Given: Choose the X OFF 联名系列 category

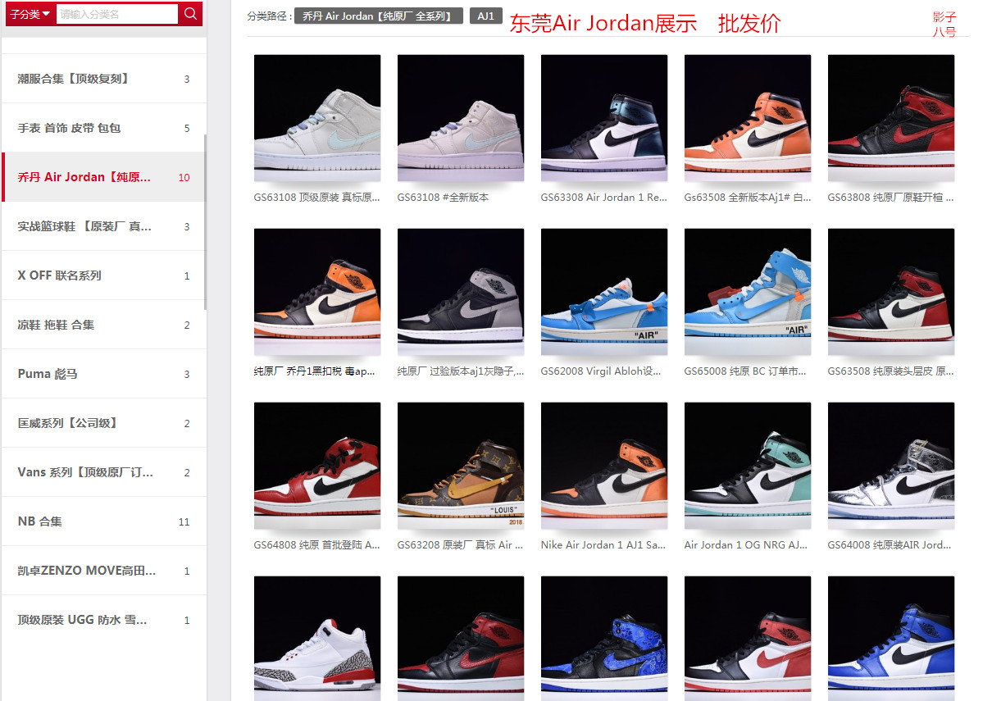Looking at the screenshot, I should point(104,275).
